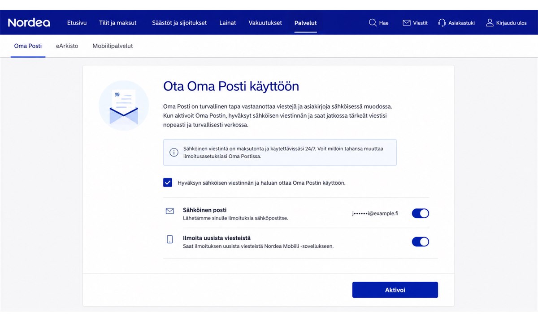
Task: Open the Etusivu menu item
Action: click(77, 23)
